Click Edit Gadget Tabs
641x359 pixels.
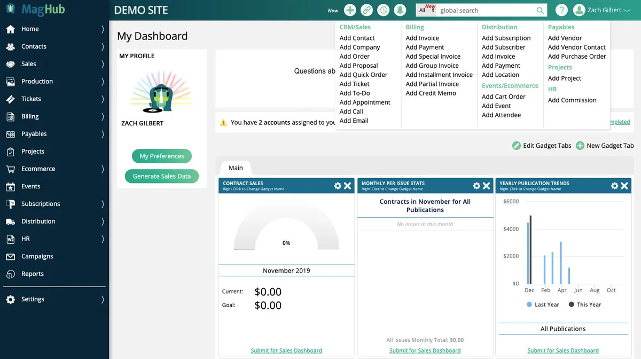click(542, 146)
